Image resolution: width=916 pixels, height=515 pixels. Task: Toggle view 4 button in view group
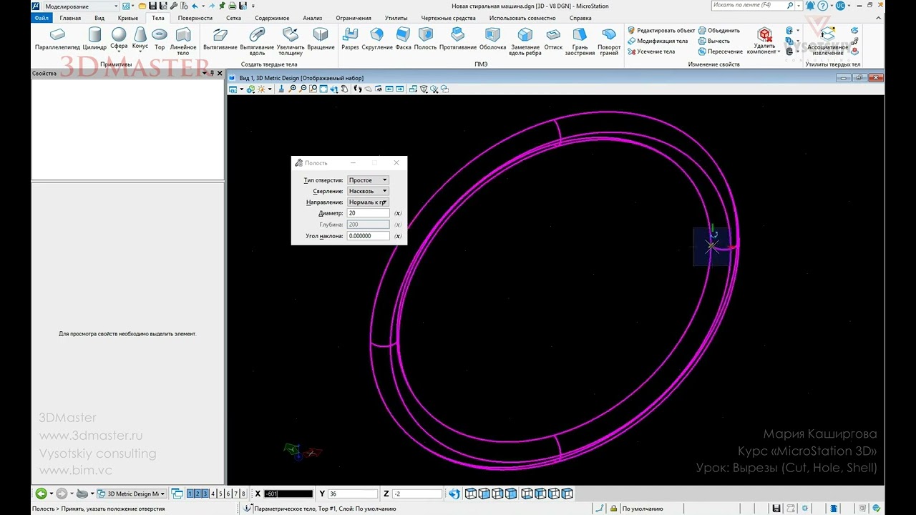[213, 494]
